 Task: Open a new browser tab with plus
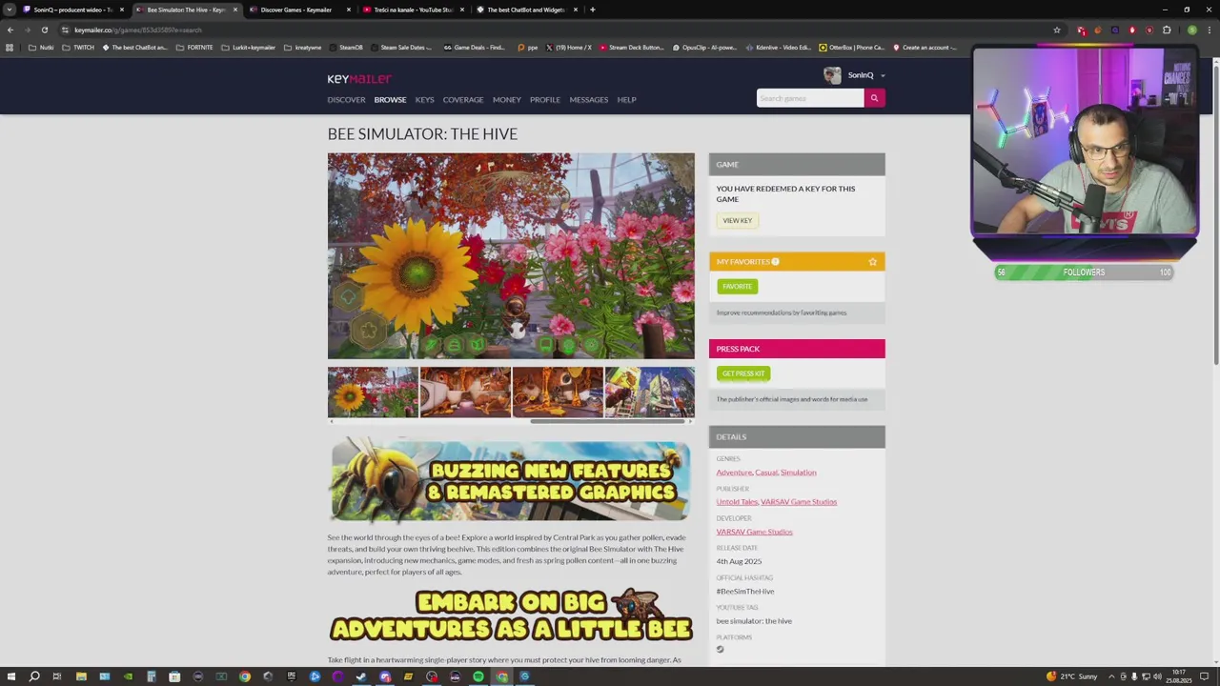click(x=593, y=10)
